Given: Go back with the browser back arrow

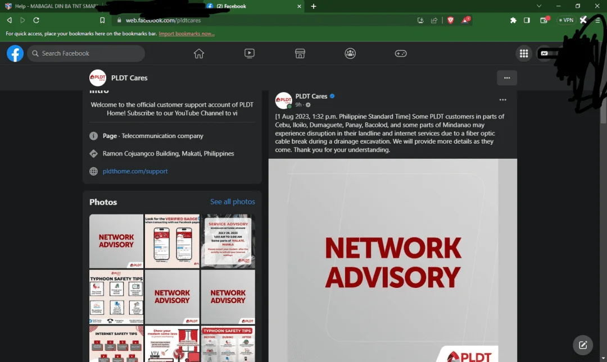Looking at the screenshot, I should point(10,20).
